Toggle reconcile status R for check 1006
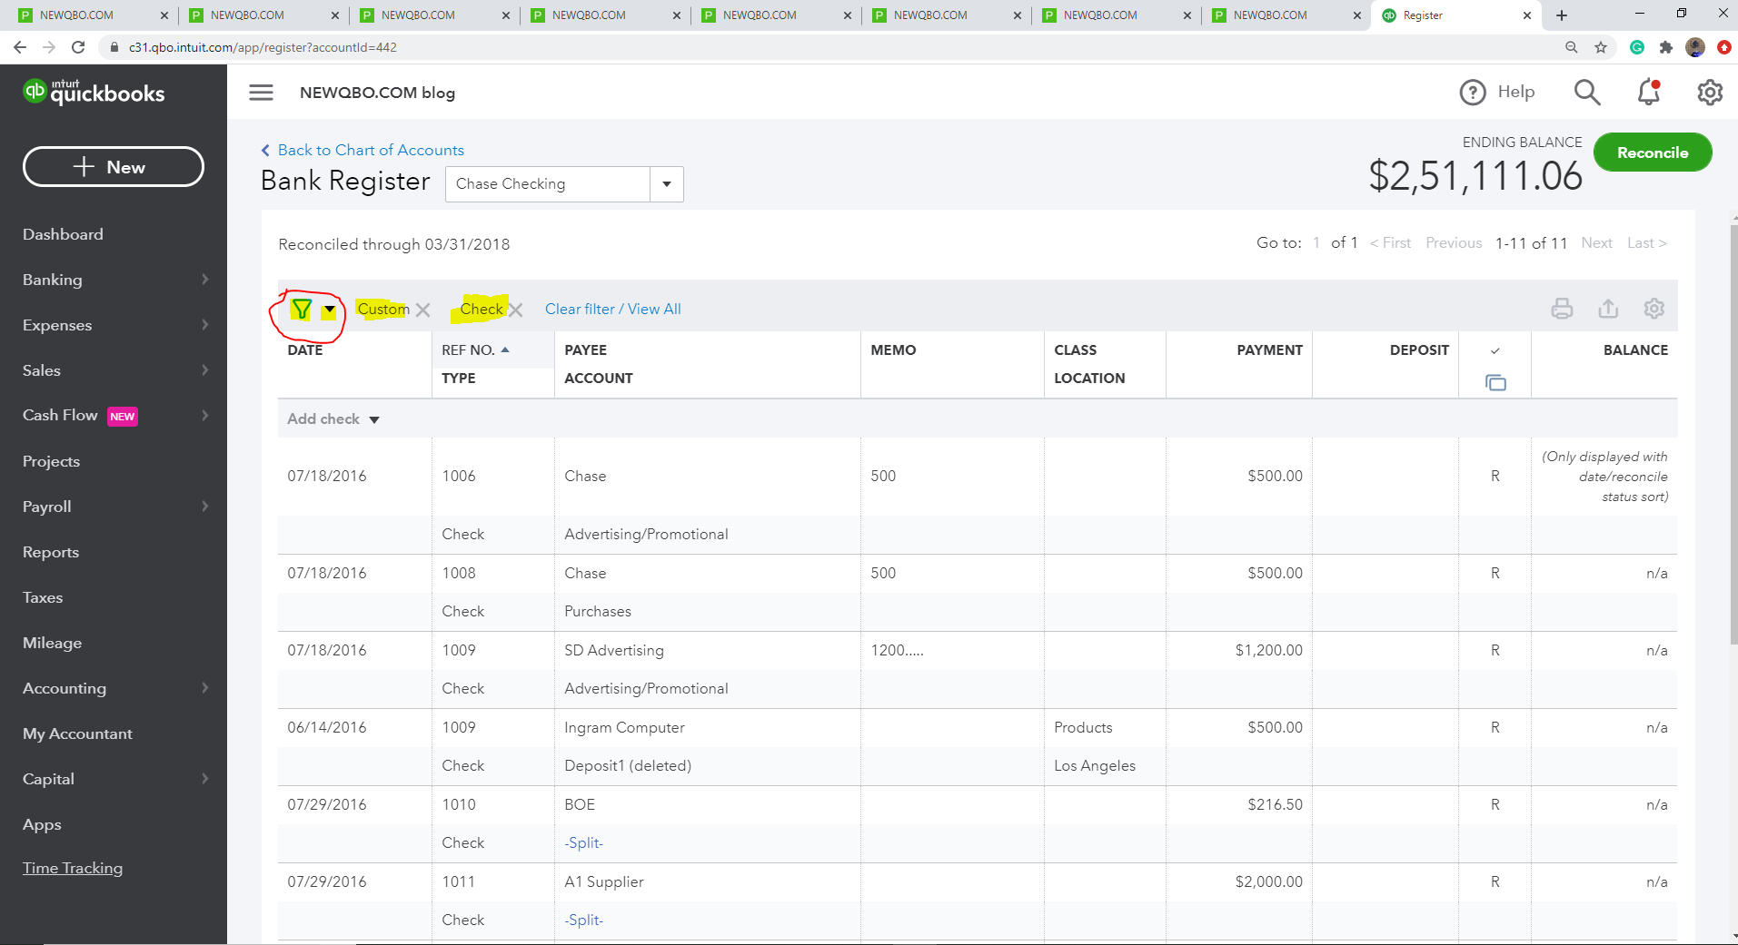The width and height of the screenshot is (1738, 945). [1495, 476]
